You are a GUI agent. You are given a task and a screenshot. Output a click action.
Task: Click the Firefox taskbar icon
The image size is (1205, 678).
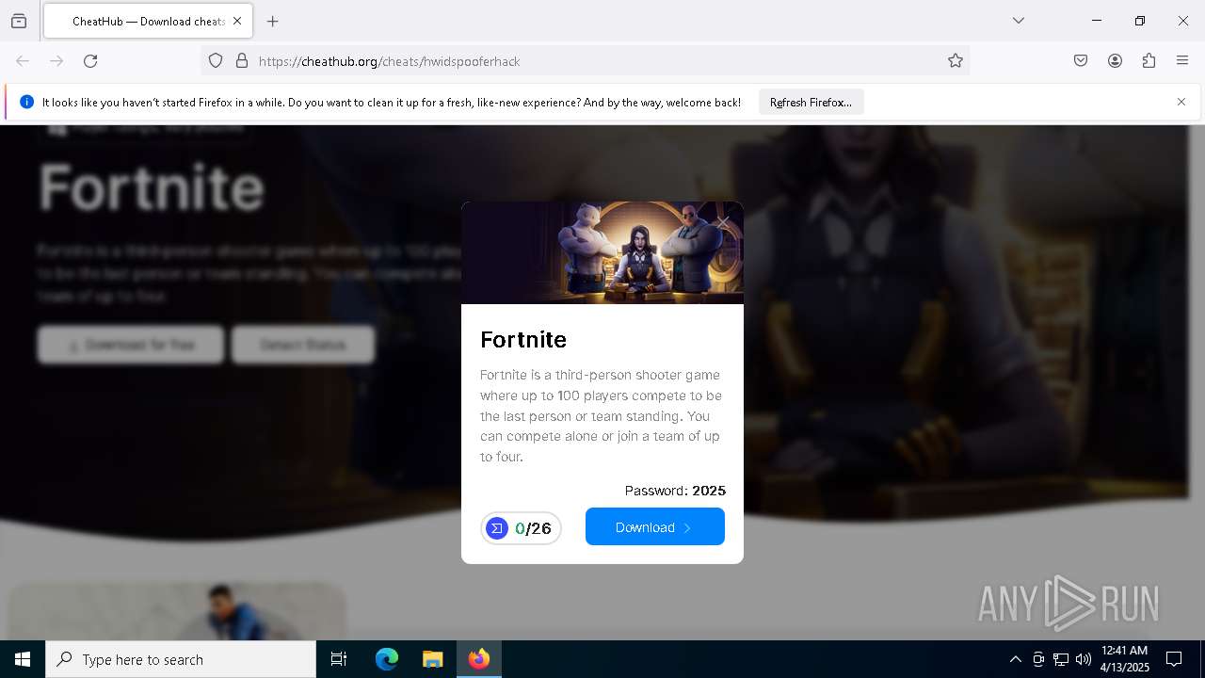479,659
